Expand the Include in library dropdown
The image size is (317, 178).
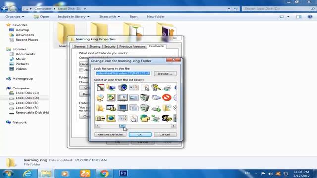pos(74,17)
